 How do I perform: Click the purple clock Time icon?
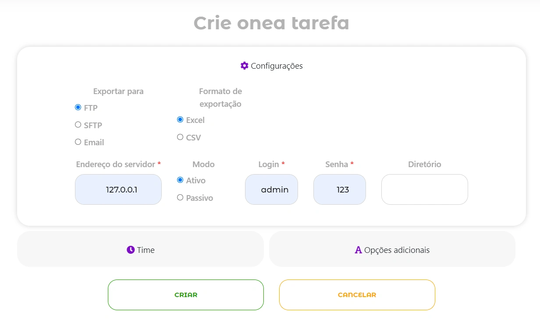(x=131, y=250)
